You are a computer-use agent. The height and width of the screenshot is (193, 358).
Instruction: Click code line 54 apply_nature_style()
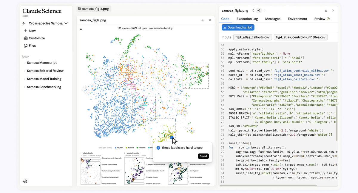246,49
